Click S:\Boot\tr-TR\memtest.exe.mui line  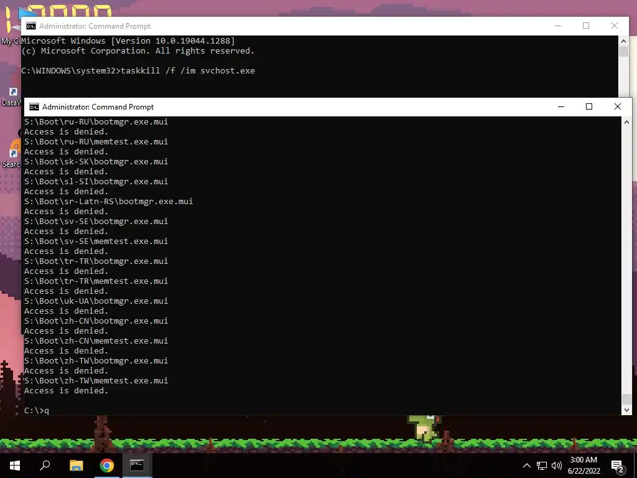coord(96,281)
